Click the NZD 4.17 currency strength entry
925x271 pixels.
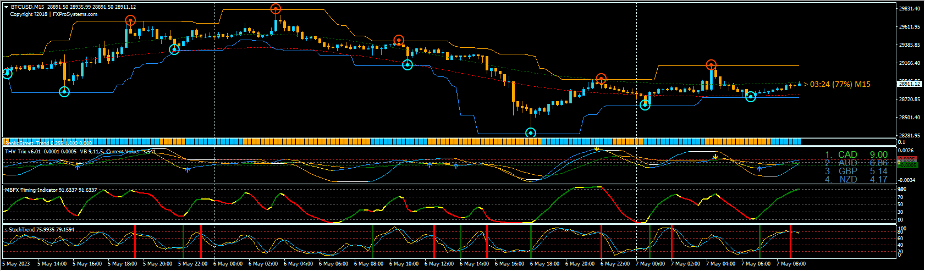pyautogui.click(x=856, y=179)
